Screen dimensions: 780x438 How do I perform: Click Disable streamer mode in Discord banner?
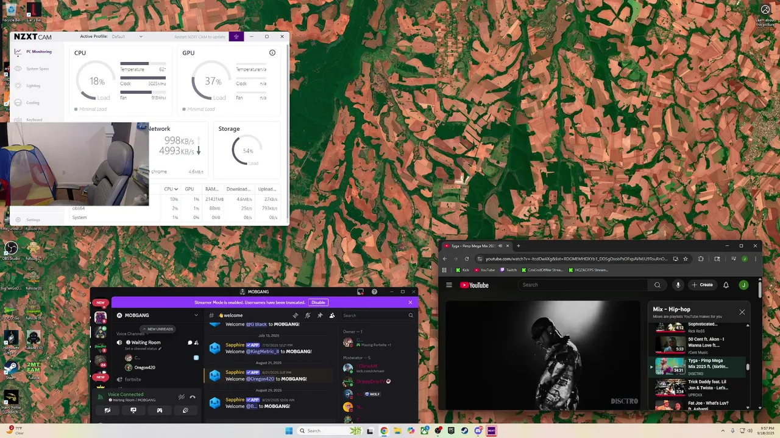coord(318,302)
